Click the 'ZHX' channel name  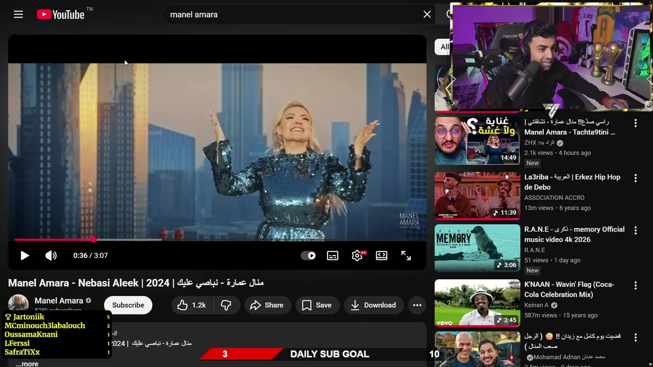coord(539,143)
